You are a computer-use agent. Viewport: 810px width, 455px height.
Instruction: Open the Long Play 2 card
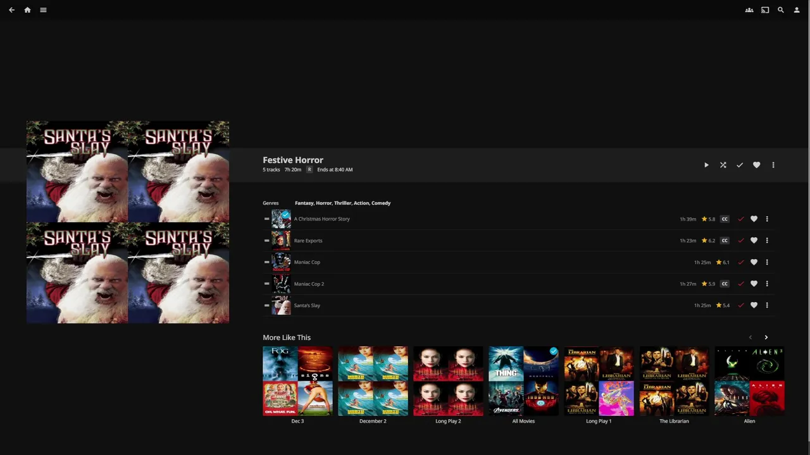pos(448,381)
